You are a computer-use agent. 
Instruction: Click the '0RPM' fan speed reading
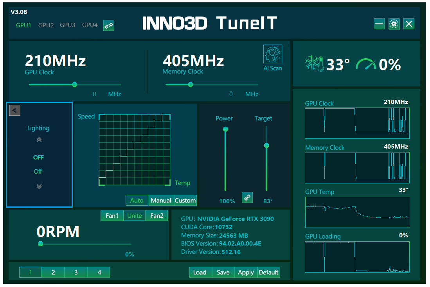58,231
